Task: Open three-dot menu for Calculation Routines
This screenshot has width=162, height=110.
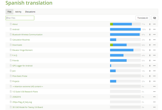Action: (154, 40)
